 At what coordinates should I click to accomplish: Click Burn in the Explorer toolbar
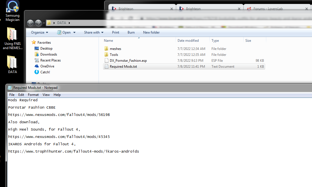pyautogui.click(x=131, y=32)
